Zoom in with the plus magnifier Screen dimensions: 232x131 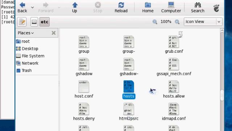pyautogui.click(x=177, y=22)
